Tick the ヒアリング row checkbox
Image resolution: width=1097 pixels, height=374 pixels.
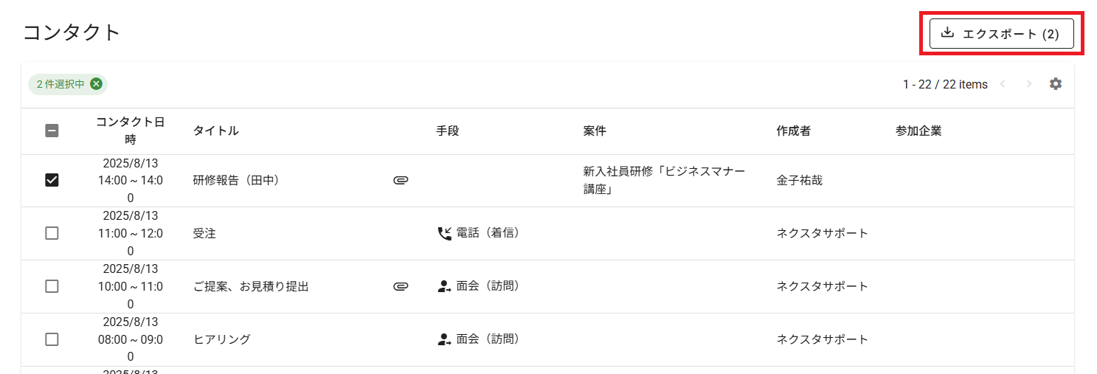tap(52, 339)
